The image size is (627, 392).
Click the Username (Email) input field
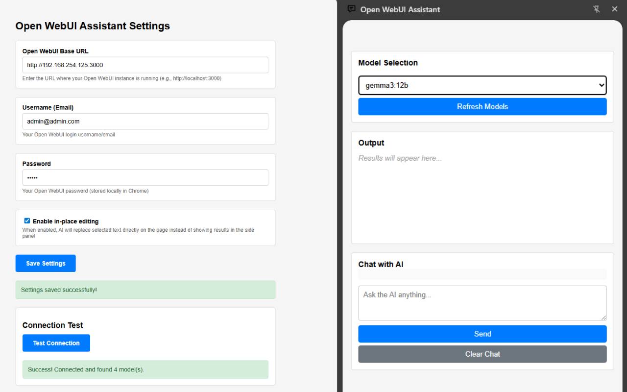[x=145, y=122]
